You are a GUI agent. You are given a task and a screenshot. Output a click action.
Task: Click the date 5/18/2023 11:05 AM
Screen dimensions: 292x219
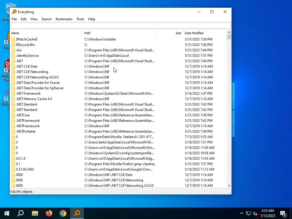[199, 159]
